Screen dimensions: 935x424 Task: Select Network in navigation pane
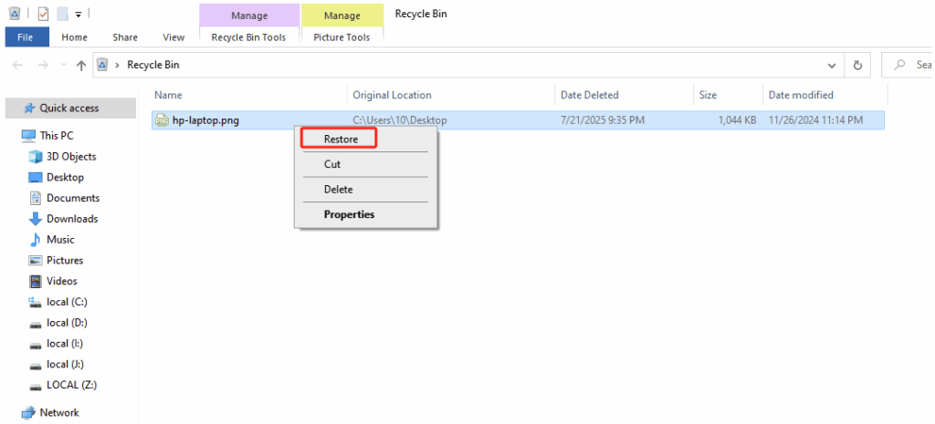tap(59, 412)
